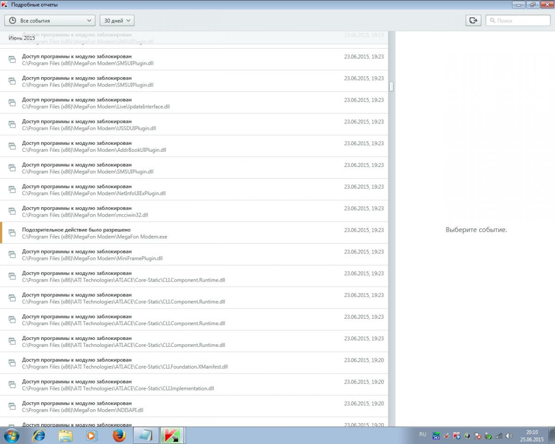Launch Internet Explorer from the taskbar
Image resolution: width=555 pixels, height=444 pixels.
tap(39, 435)
